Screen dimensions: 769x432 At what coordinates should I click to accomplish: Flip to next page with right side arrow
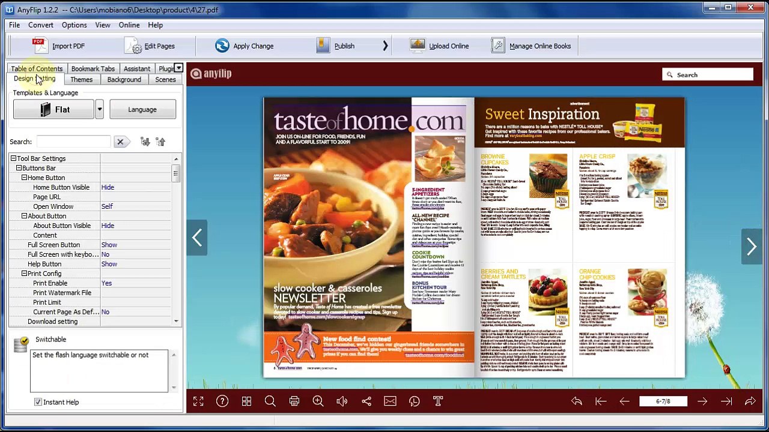tap(752, 246)
